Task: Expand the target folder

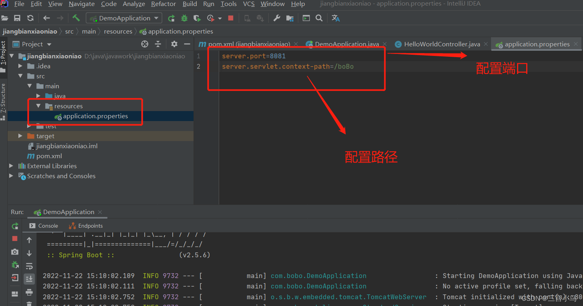Action: point(20,136)
